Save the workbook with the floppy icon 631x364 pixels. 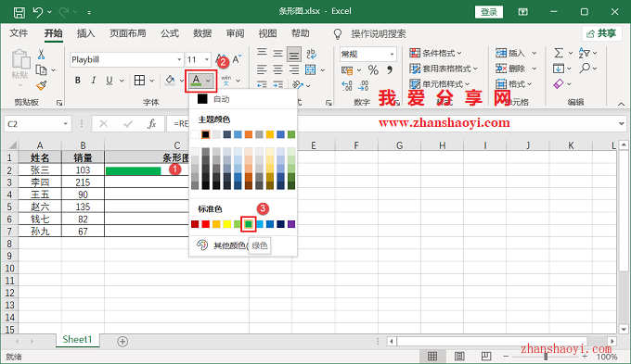19,12
